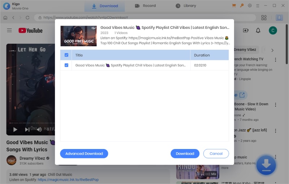Click the Download button in the dialog
This screenshot has width=289, height=184.
pos(185,154)
